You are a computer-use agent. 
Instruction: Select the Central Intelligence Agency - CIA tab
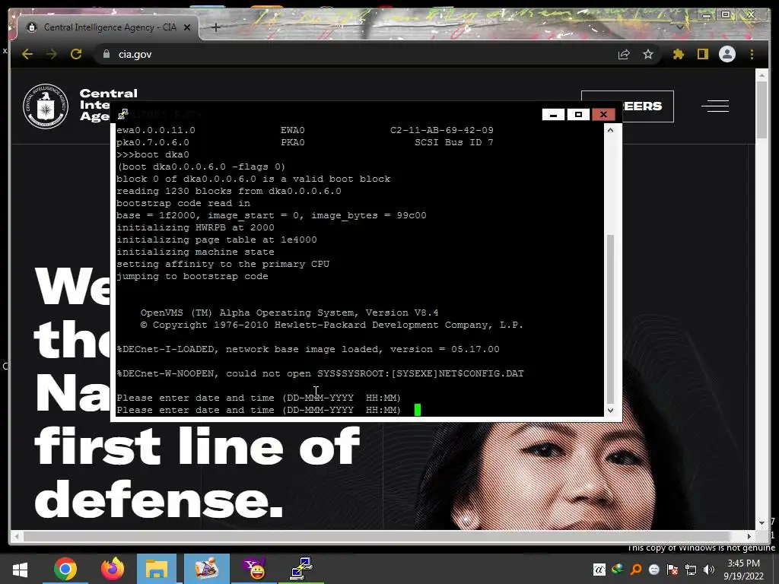click(x=110, y=27)
